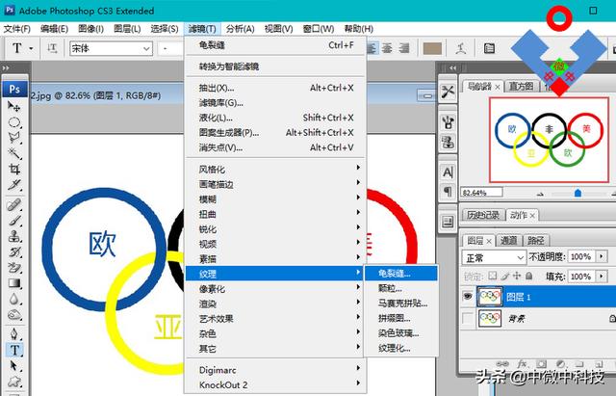616x396 pixels.
Task: Choose 液化(L)... from filter menu
Action: click(275, 118)
